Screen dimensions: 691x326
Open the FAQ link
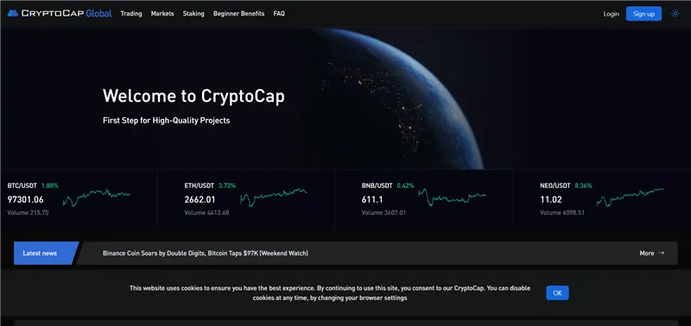[279, 14]
